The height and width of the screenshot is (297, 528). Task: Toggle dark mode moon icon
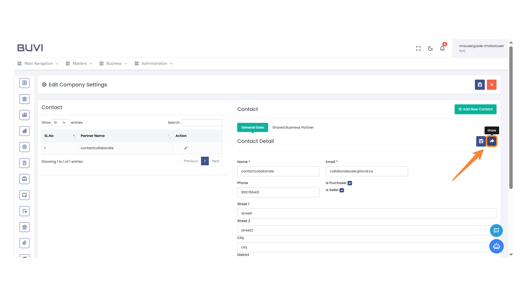pos(430,48)
